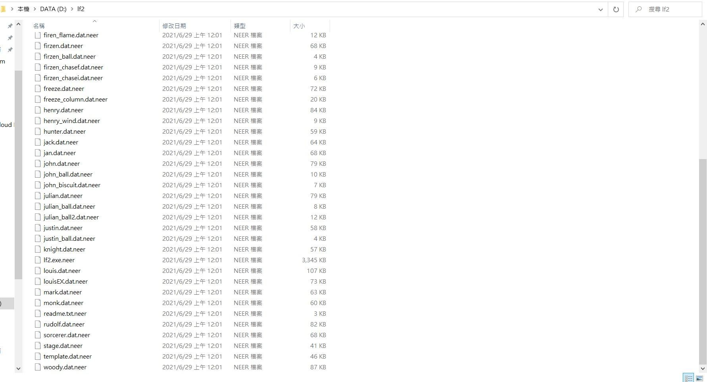
Task: Click the refresh button in address bar
Action: coord(616,10)
